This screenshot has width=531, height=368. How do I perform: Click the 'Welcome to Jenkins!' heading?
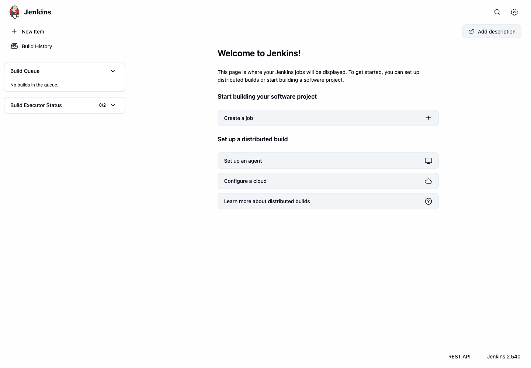coord(259,53)
